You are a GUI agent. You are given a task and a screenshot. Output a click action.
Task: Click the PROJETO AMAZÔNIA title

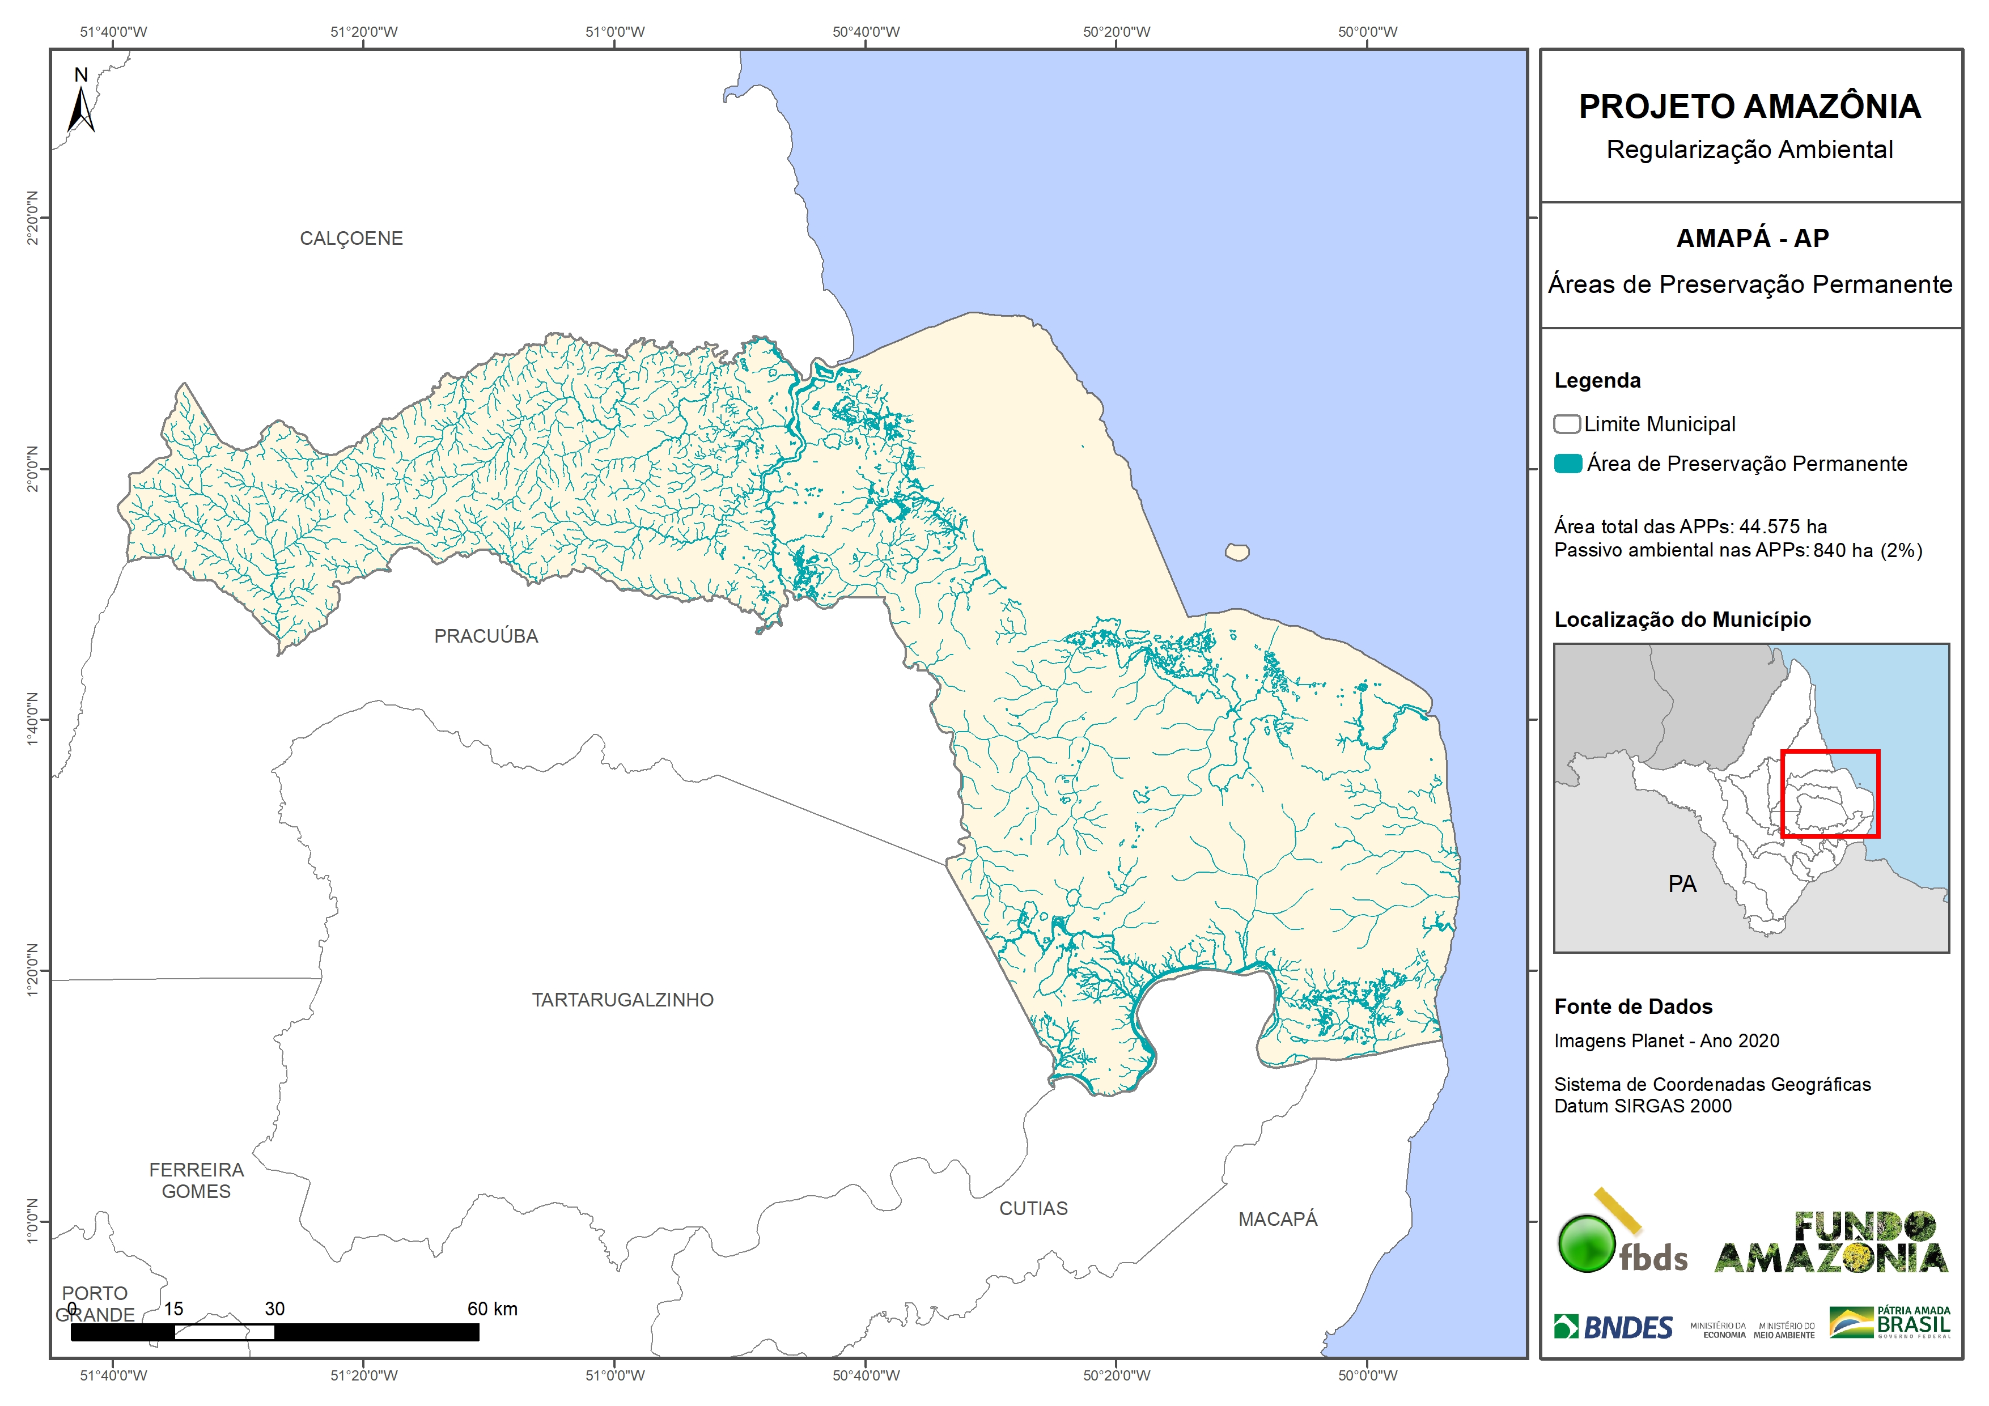point(1749,107)
